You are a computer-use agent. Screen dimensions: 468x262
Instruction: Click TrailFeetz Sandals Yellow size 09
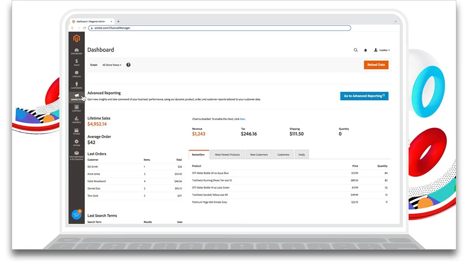click(210, 195)
